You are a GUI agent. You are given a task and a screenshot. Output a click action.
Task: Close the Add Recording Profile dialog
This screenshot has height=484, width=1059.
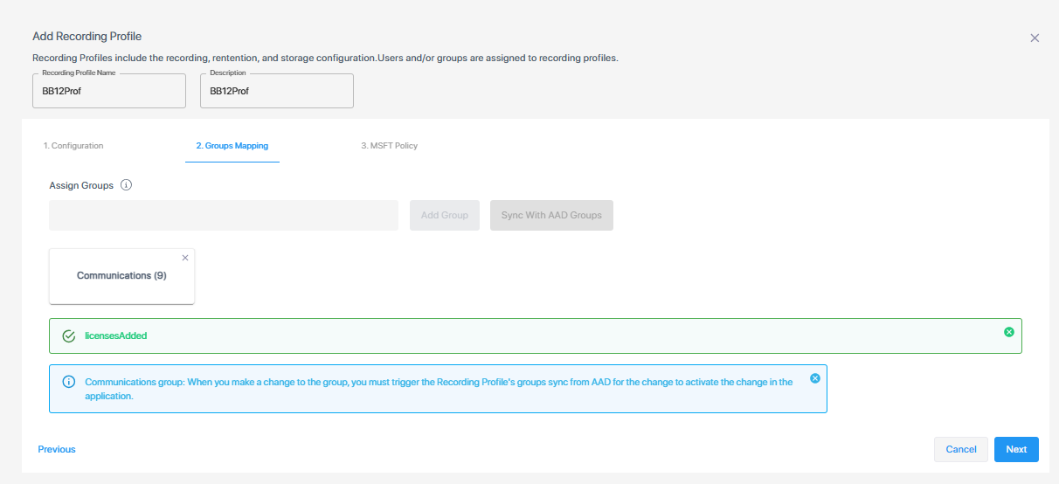(1035, 38)
